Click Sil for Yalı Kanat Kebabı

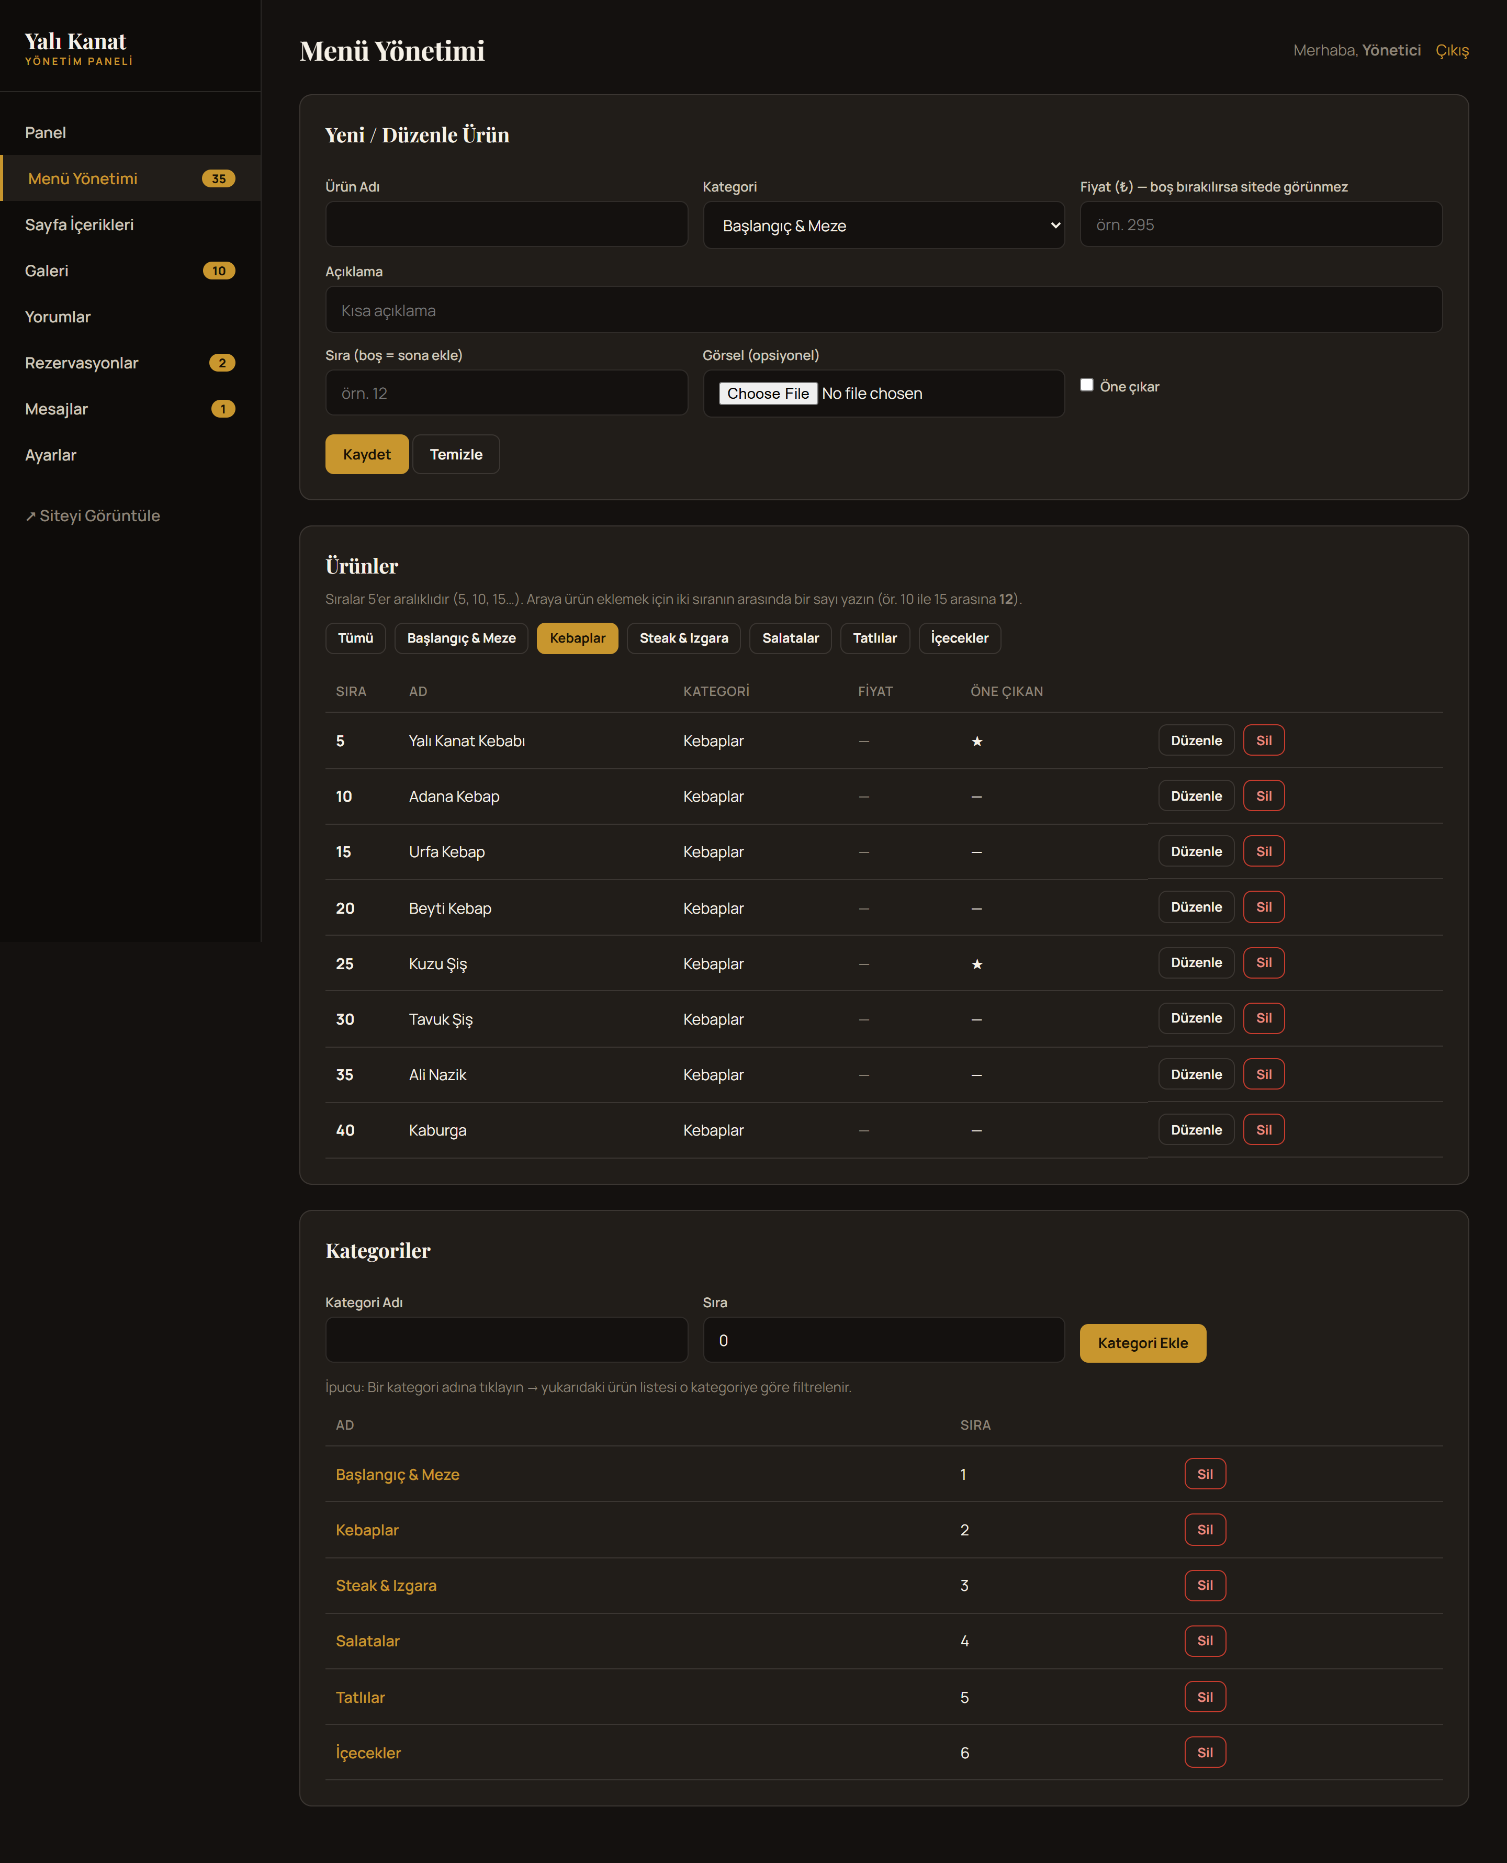pos(1263,740)
